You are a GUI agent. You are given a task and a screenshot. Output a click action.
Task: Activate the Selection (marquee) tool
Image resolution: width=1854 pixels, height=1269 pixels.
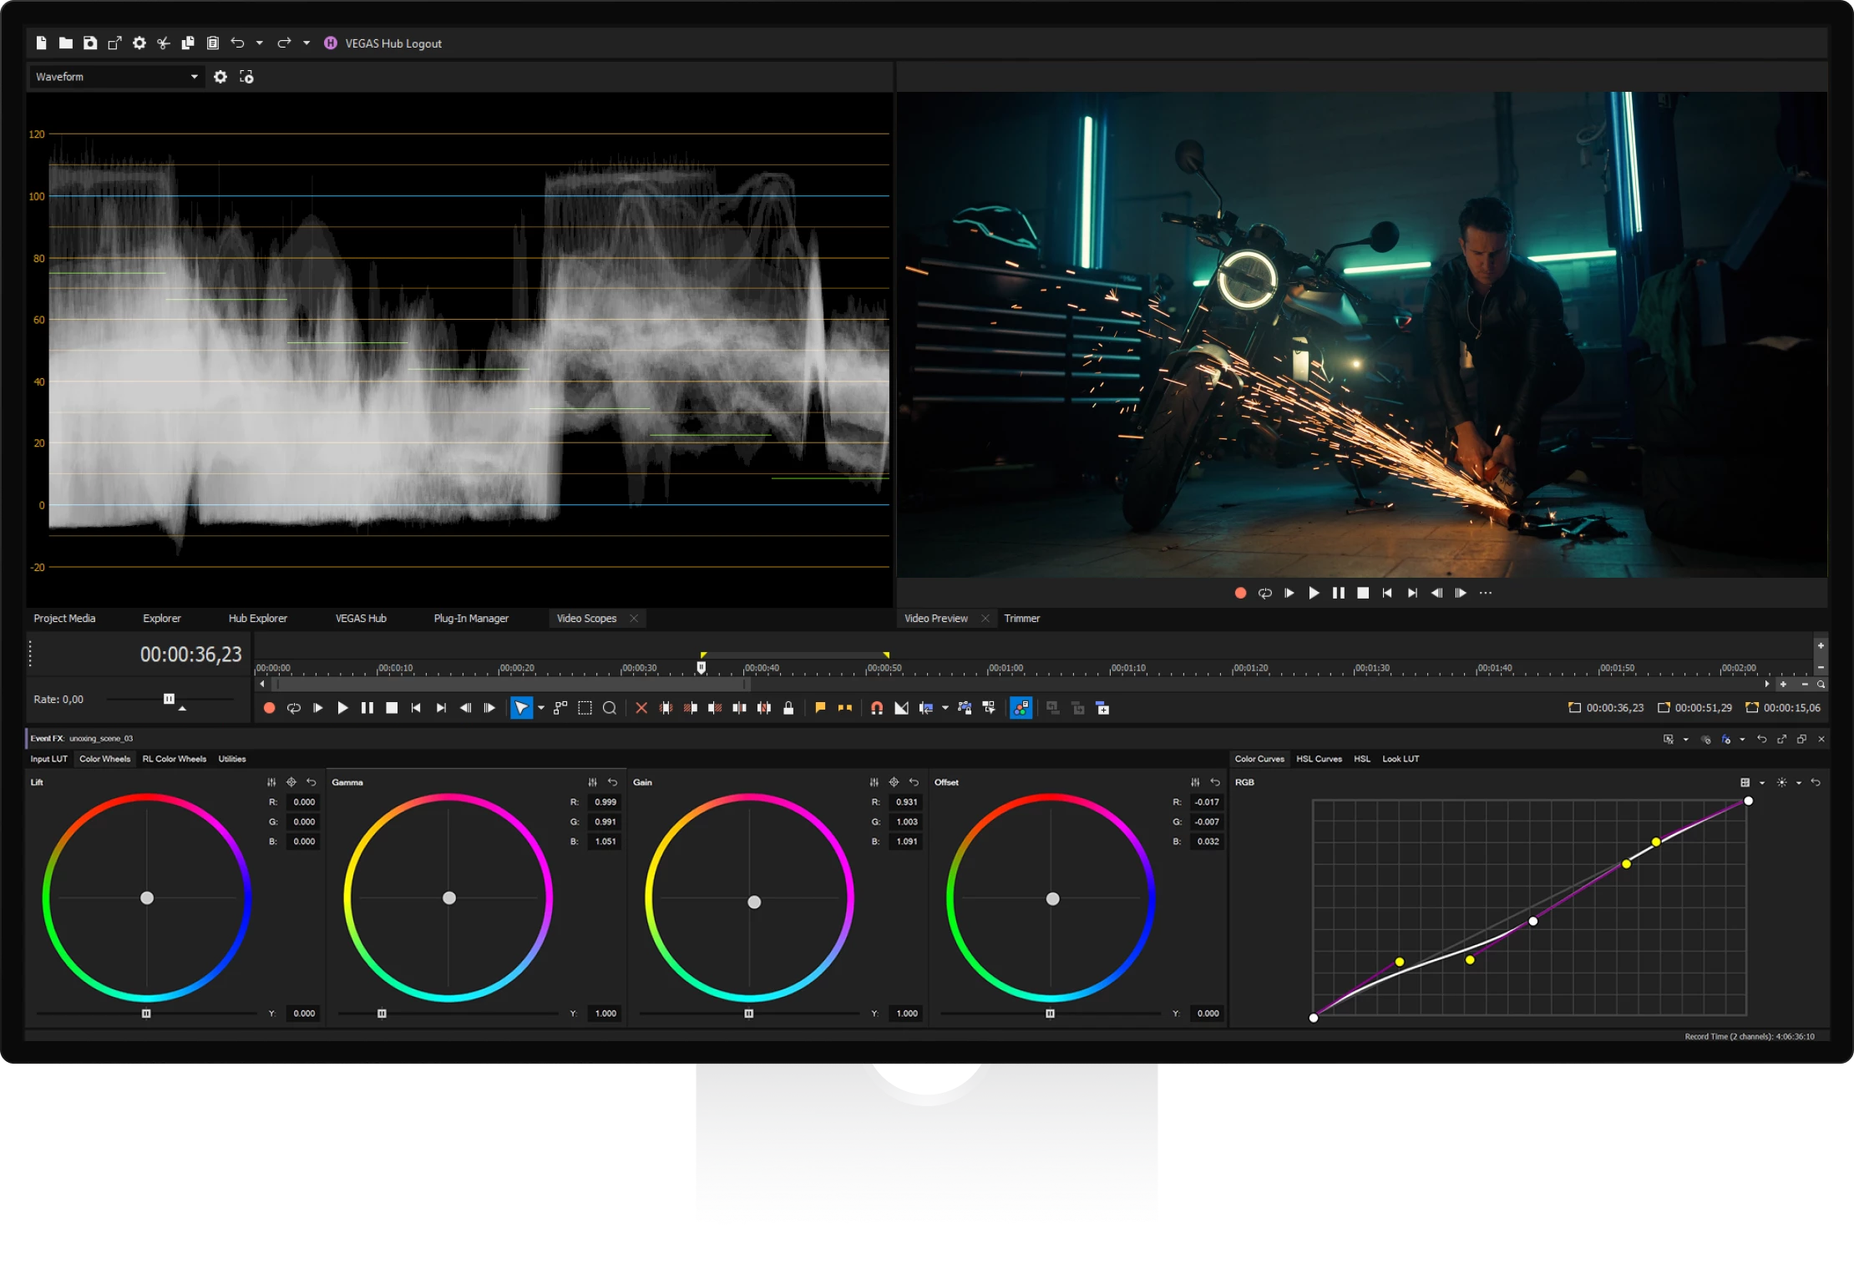click(585, 707)
